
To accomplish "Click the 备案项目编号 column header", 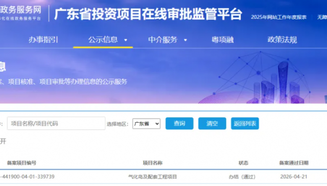I will pyautogui.click(x=21, y=163).
